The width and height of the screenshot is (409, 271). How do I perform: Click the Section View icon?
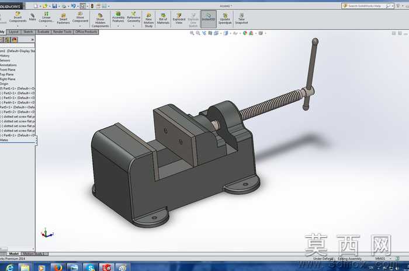click(210, 33)
